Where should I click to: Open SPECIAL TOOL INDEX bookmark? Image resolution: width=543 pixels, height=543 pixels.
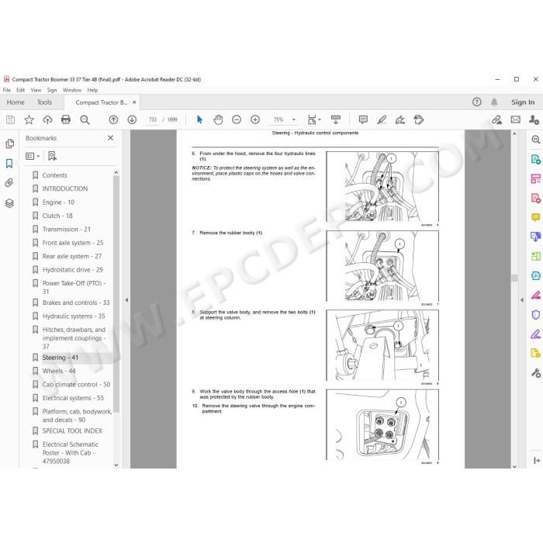point(72,431)
